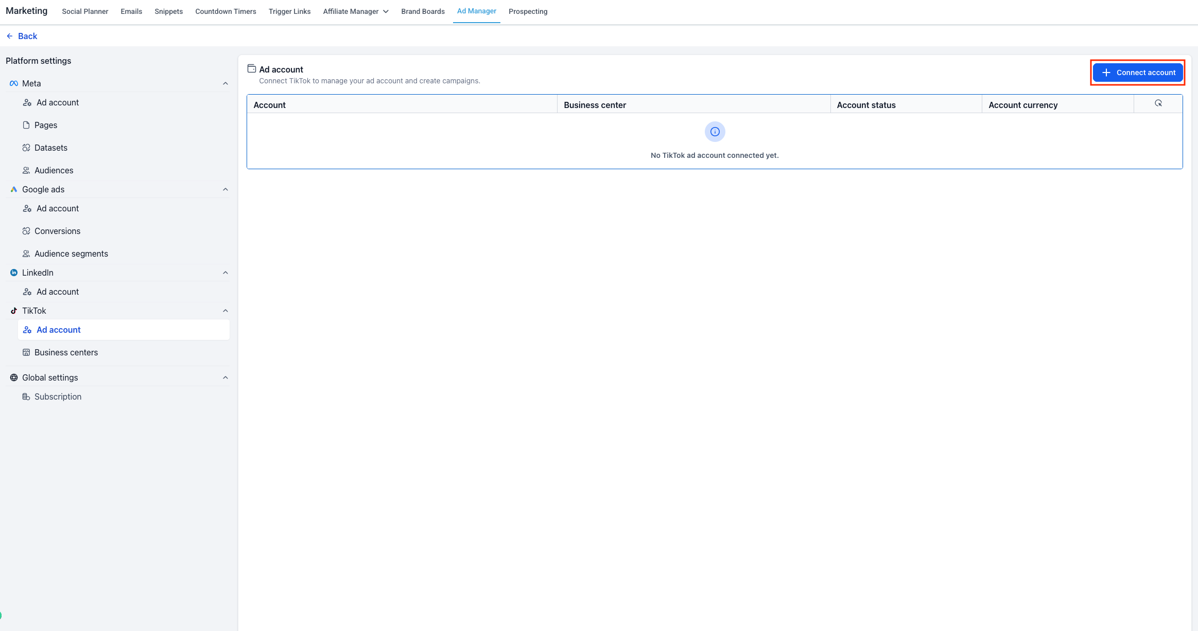Open the Prospecting tab
1198x631 pixels.
tap(528, 11)
